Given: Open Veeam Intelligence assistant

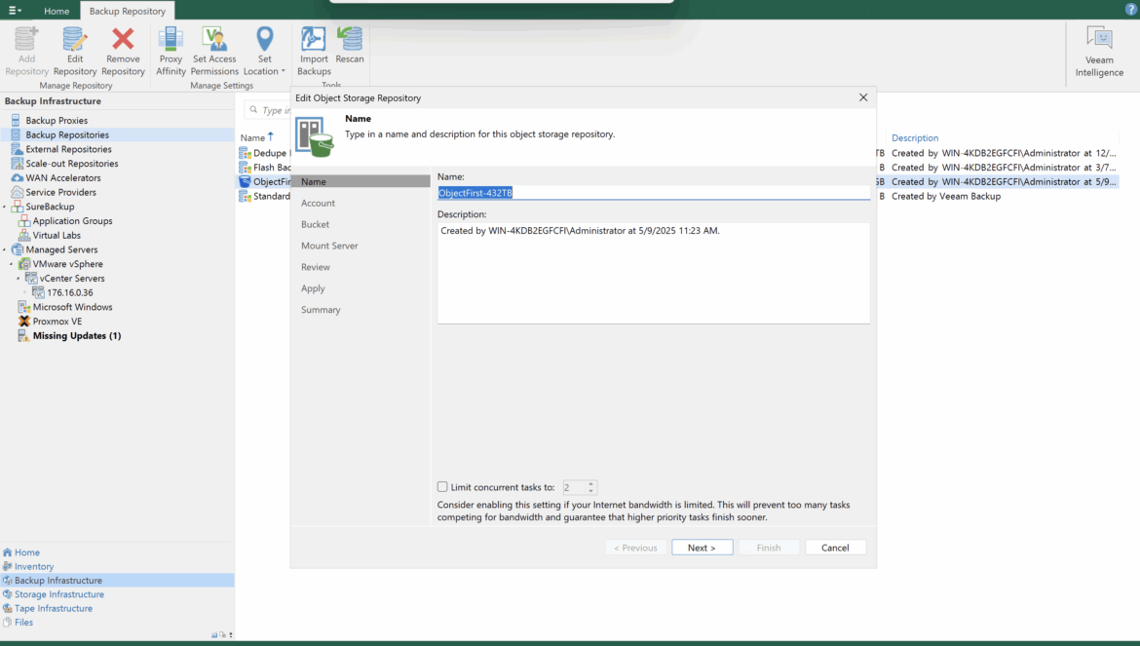Looking at the screenshot, I should pyautogui.click(x=1099, y=51).
